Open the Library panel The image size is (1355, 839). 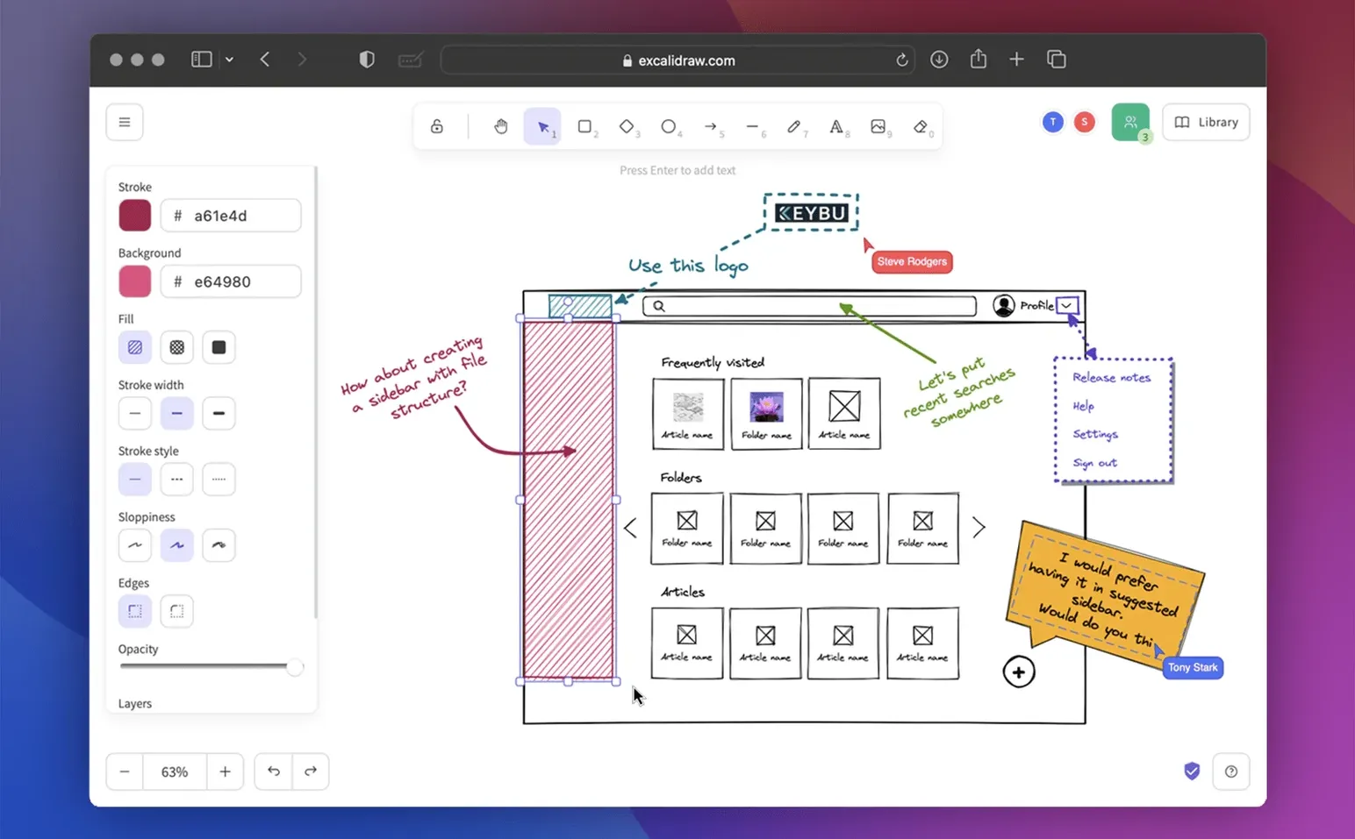click(x=1206, y=122)
